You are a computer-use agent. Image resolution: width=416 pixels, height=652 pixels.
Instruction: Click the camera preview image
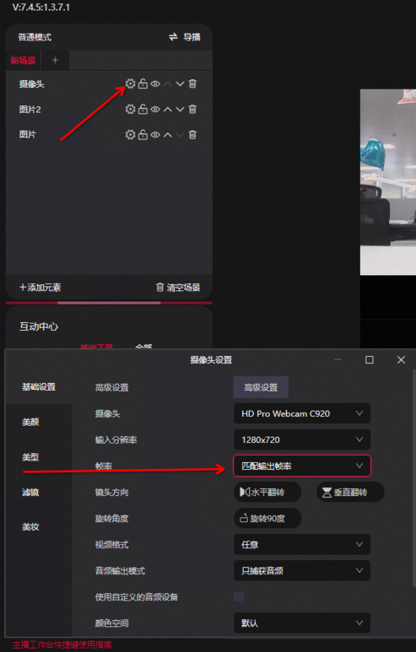[388, 181]
